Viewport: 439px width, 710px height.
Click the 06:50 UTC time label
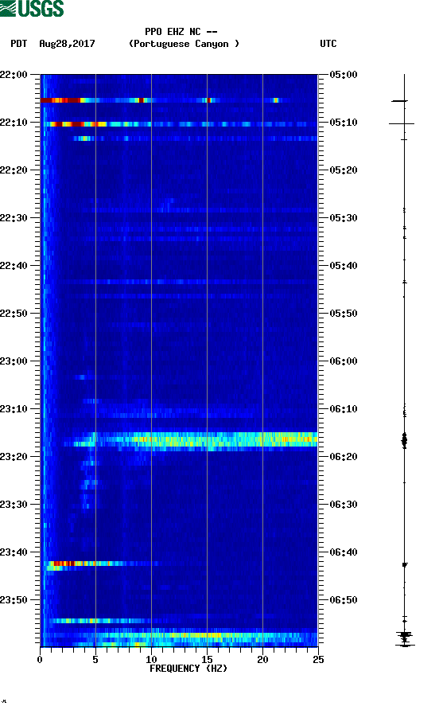344,600
